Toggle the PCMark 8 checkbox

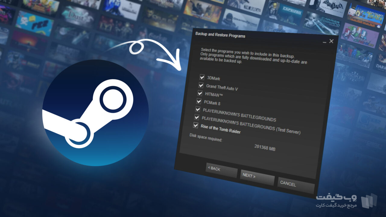click(x=199, y=101)
